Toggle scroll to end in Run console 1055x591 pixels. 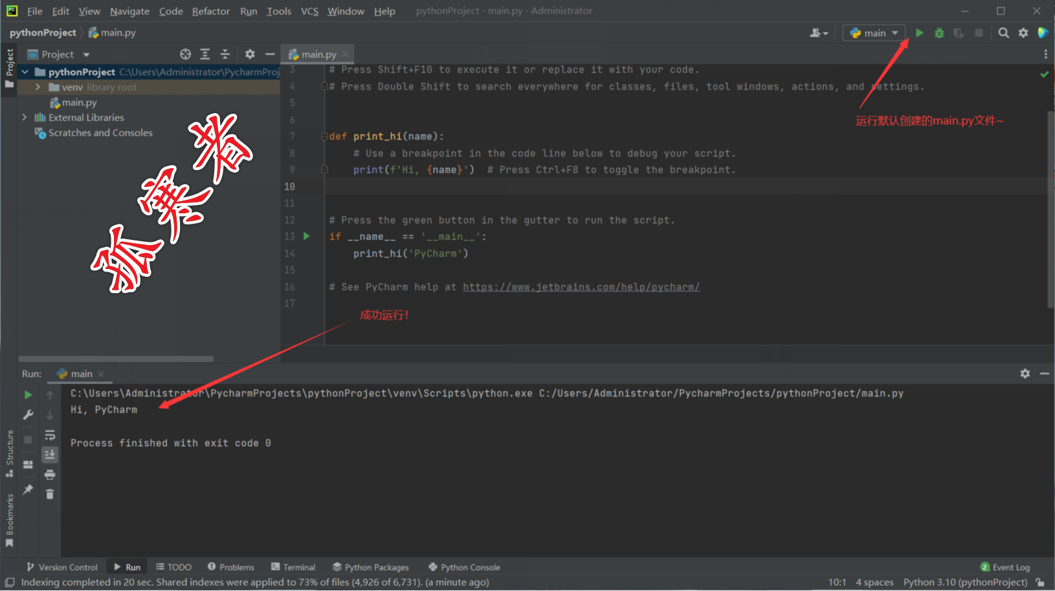click(x=50, y=455)
